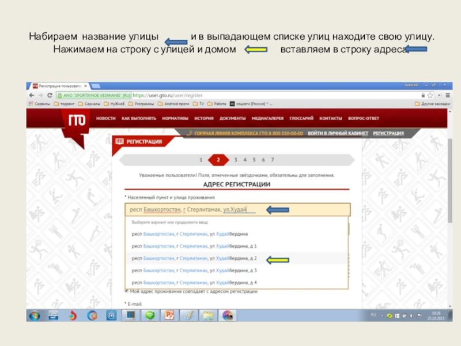Screen dimensions: 461x346
Task: Go to registration step 7
Action: pyautogui.click(x=273, y=160)
